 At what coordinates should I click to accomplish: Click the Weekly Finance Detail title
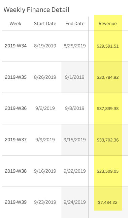click(x=36, y=10)
